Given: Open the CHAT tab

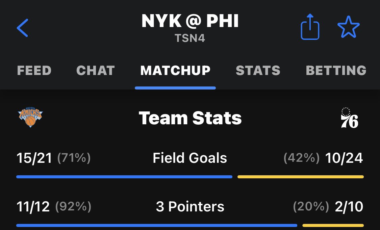Looking at the screenshot, I should click(96, 71).
